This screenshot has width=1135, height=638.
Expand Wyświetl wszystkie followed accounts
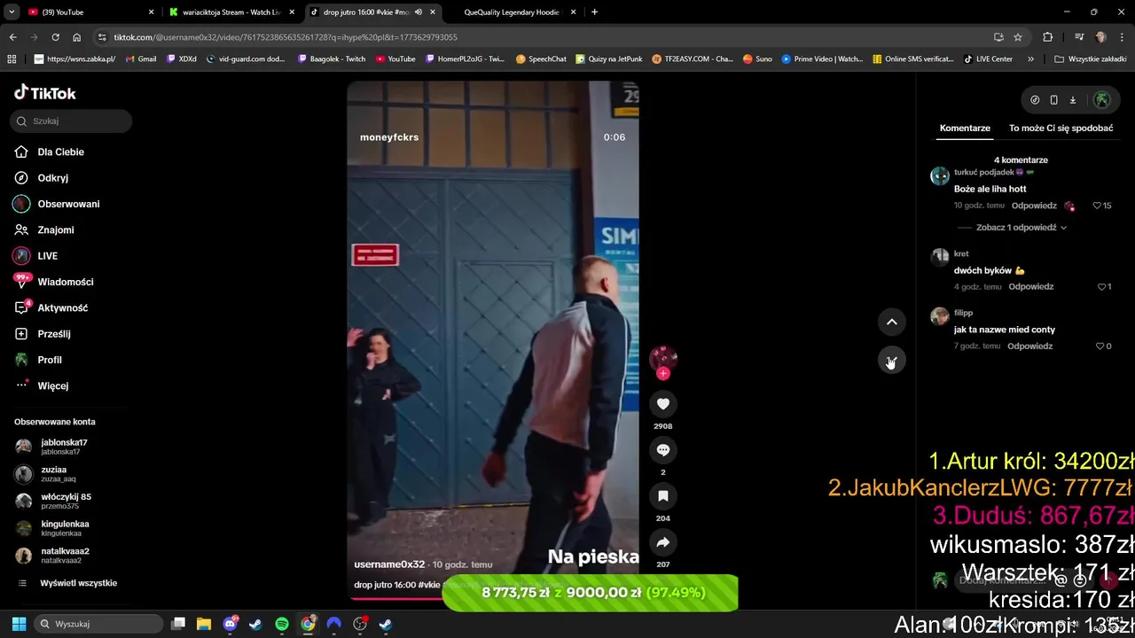pos(78,583)
